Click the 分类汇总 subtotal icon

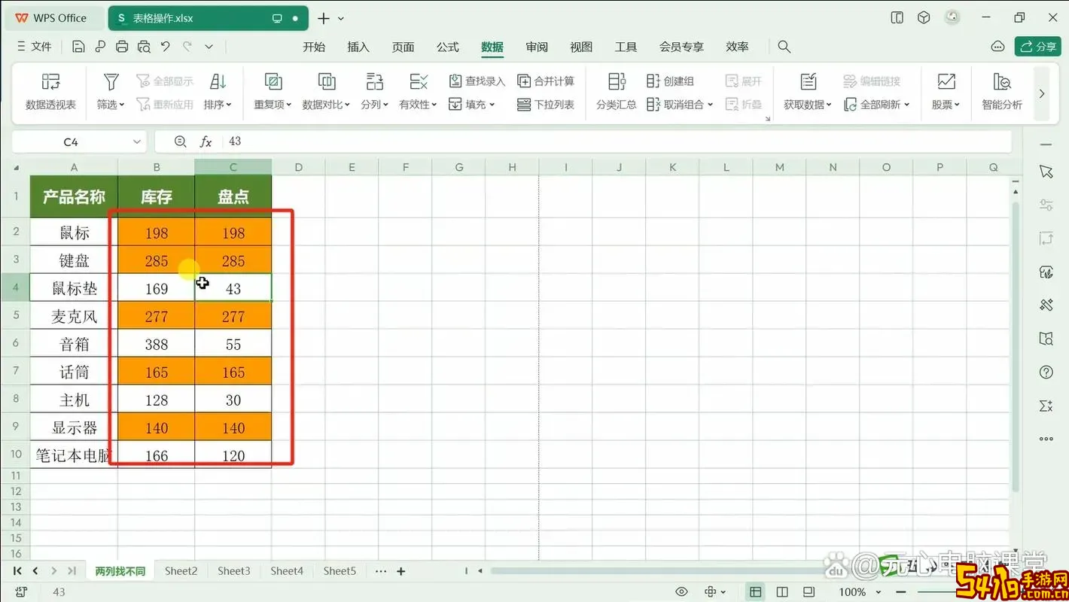tap(617, 81)
